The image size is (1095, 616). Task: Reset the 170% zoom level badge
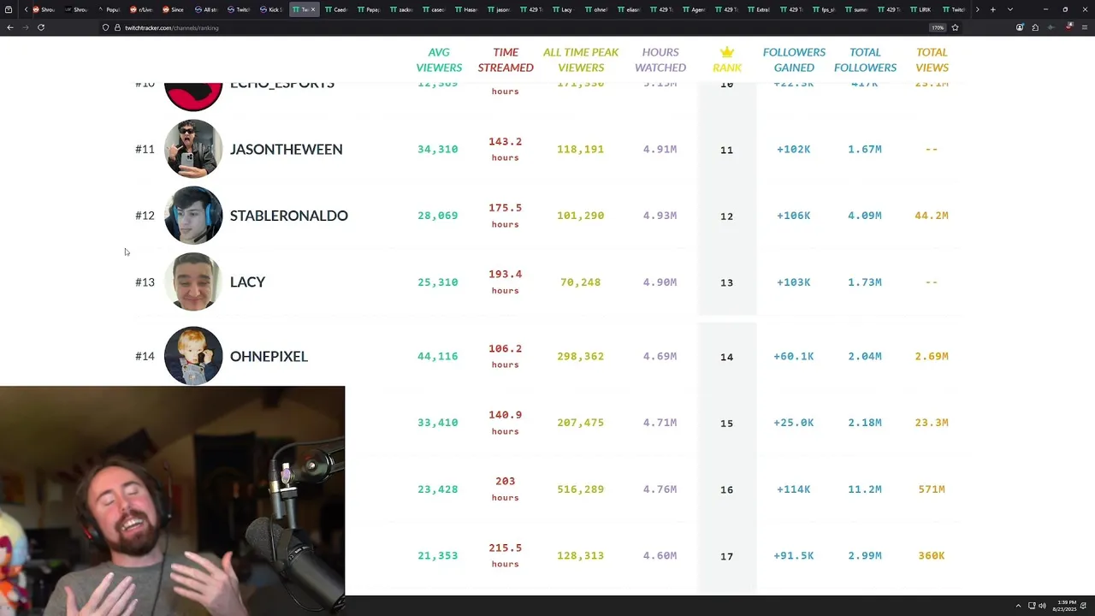[938, 27]
